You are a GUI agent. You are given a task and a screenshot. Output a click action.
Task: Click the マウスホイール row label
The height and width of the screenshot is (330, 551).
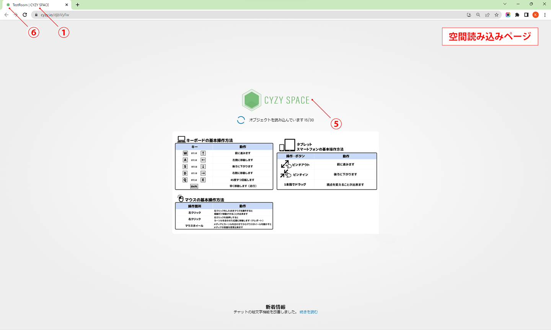tap(194, 226)
